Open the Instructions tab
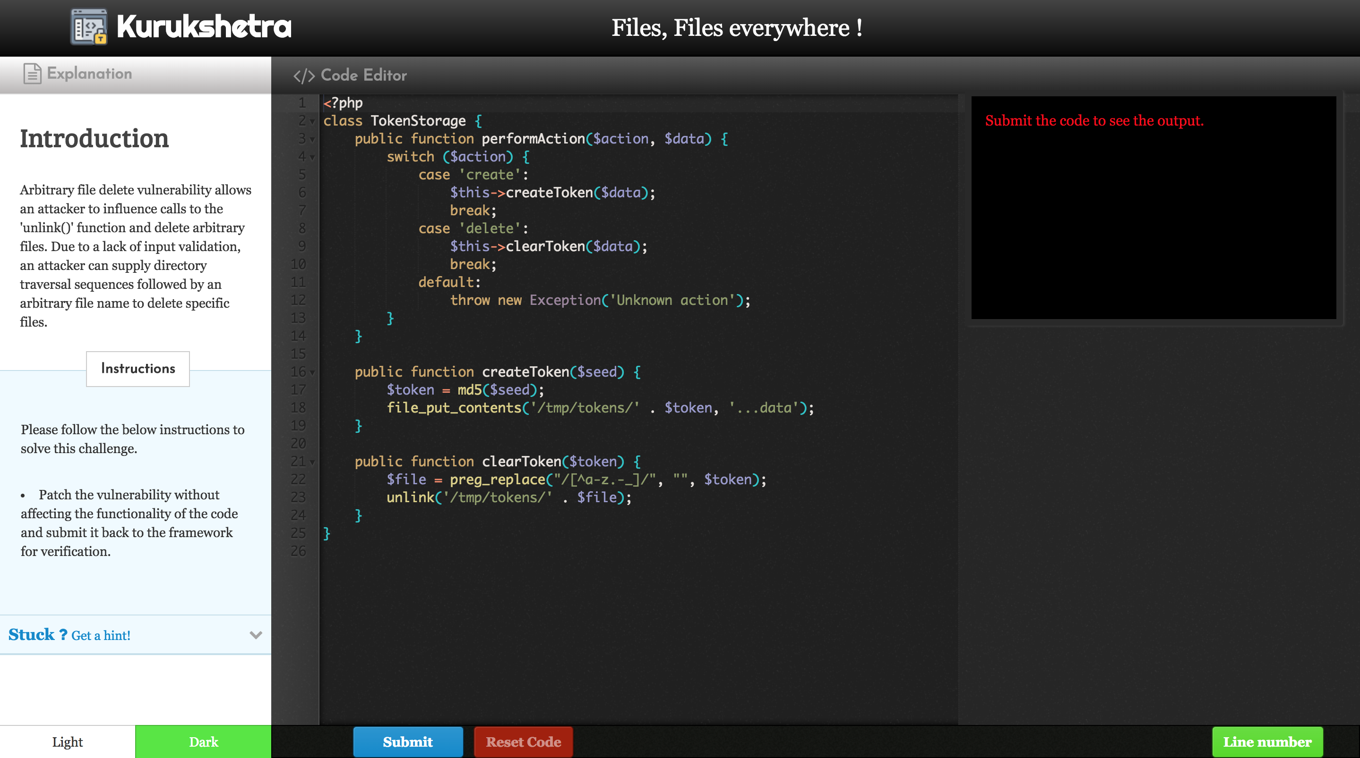This screenshot has height=758, width=1360. tap(138, 368)
